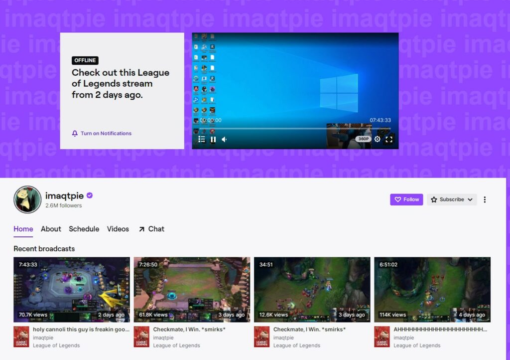Click the verified badge next to imaqtpie
The image size is (510, 360).
click(90, 195)
